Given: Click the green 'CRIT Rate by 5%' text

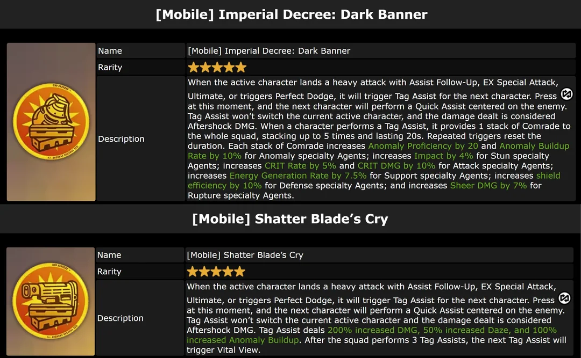Looking at the screenshot, I should pos(300,166).
